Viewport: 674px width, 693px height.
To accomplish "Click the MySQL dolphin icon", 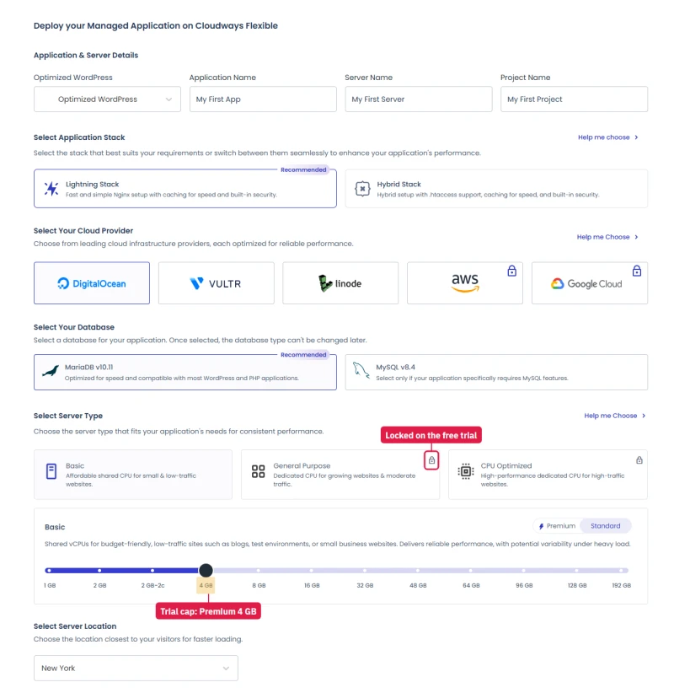I will [x=361, y=370].
